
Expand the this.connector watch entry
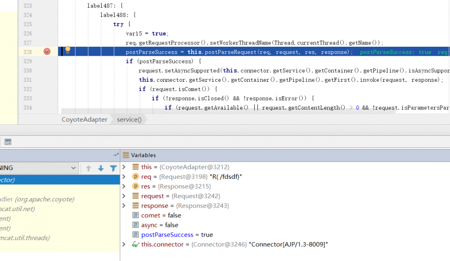click(124, 244)
